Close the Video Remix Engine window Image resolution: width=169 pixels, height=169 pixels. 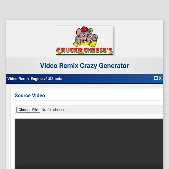(160, 78)
